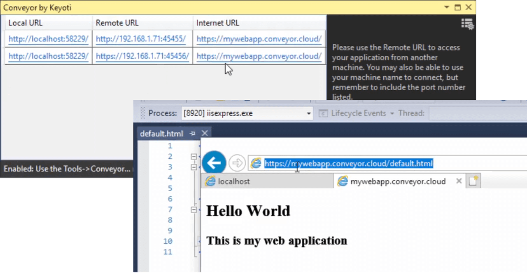
Task: Click line number 1 in editor
Action: (170, 146)
